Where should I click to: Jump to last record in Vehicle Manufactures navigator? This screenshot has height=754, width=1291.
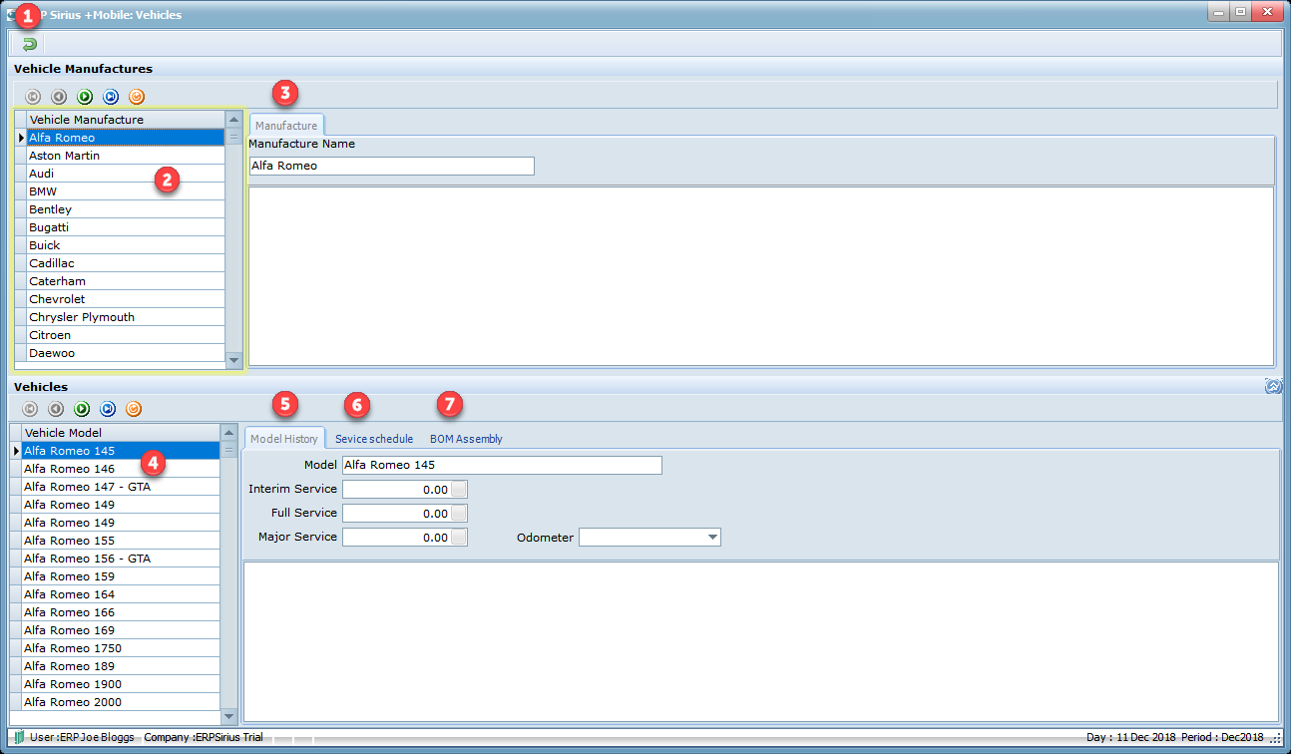coord(111,97)
